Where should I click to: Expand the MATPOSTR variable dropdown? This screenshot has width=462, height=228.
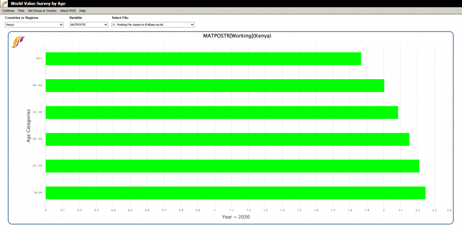(x=88, y=25)
